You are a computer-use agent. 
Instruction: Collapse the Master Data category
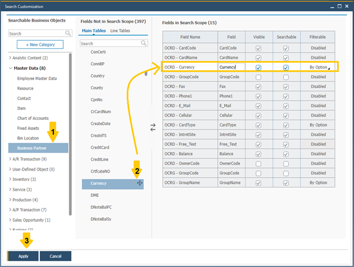pyautogui.click(x=10, y=68)
